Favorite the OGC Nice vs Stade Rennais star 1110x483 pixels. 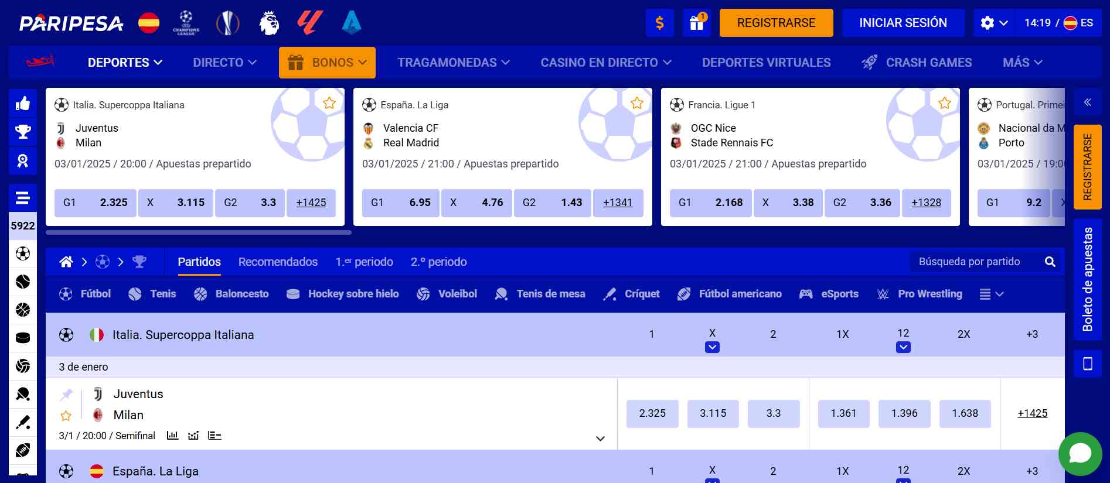tap(945, 103)
